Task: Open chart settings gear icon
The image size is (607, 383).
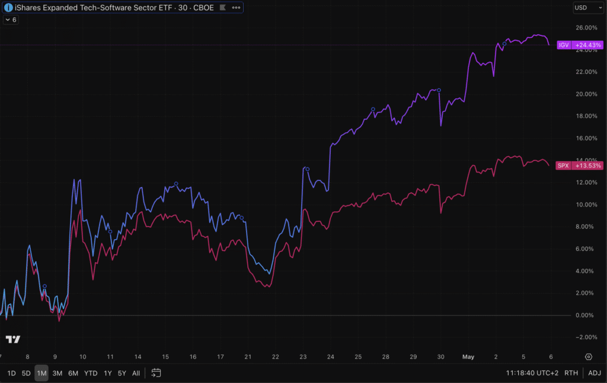Action: [589, 357]
